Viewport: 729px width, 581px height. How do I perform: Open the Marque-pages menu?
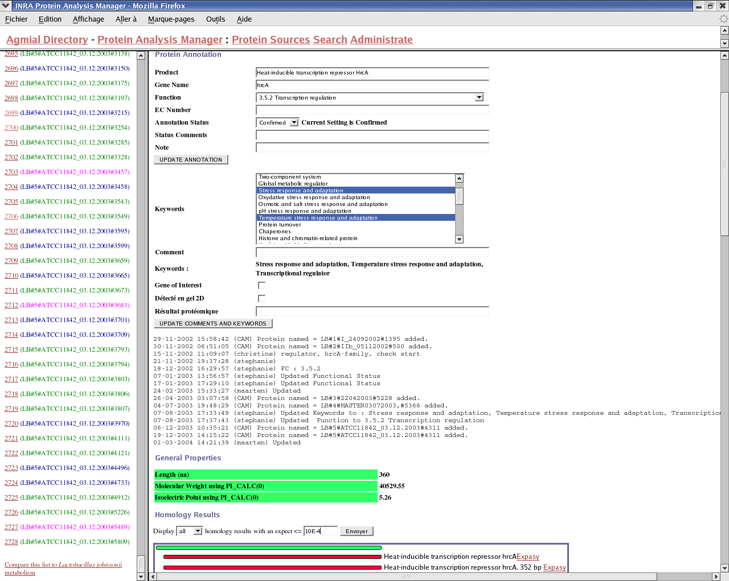[x=171, y=19]
